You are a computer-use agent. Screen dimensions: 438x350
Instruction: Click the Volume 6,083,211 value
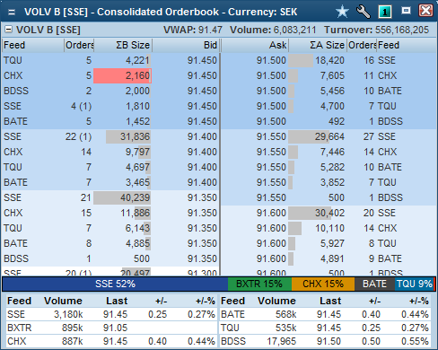(294, 30)
